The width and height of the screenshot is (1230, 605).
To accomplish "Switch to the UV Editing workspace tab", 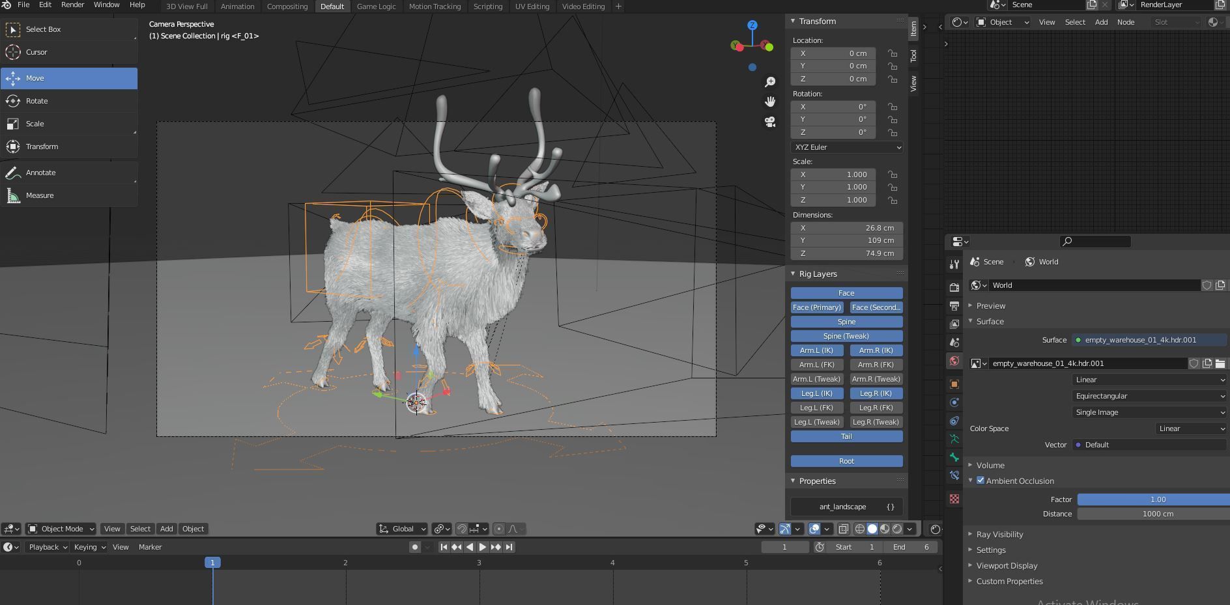I will [x=532, y=7].
